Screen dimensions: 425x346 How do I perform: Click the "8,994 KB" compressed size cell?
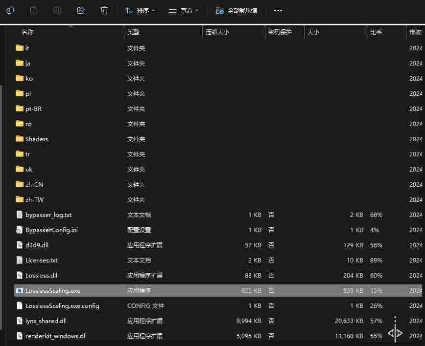click(249, 321)
